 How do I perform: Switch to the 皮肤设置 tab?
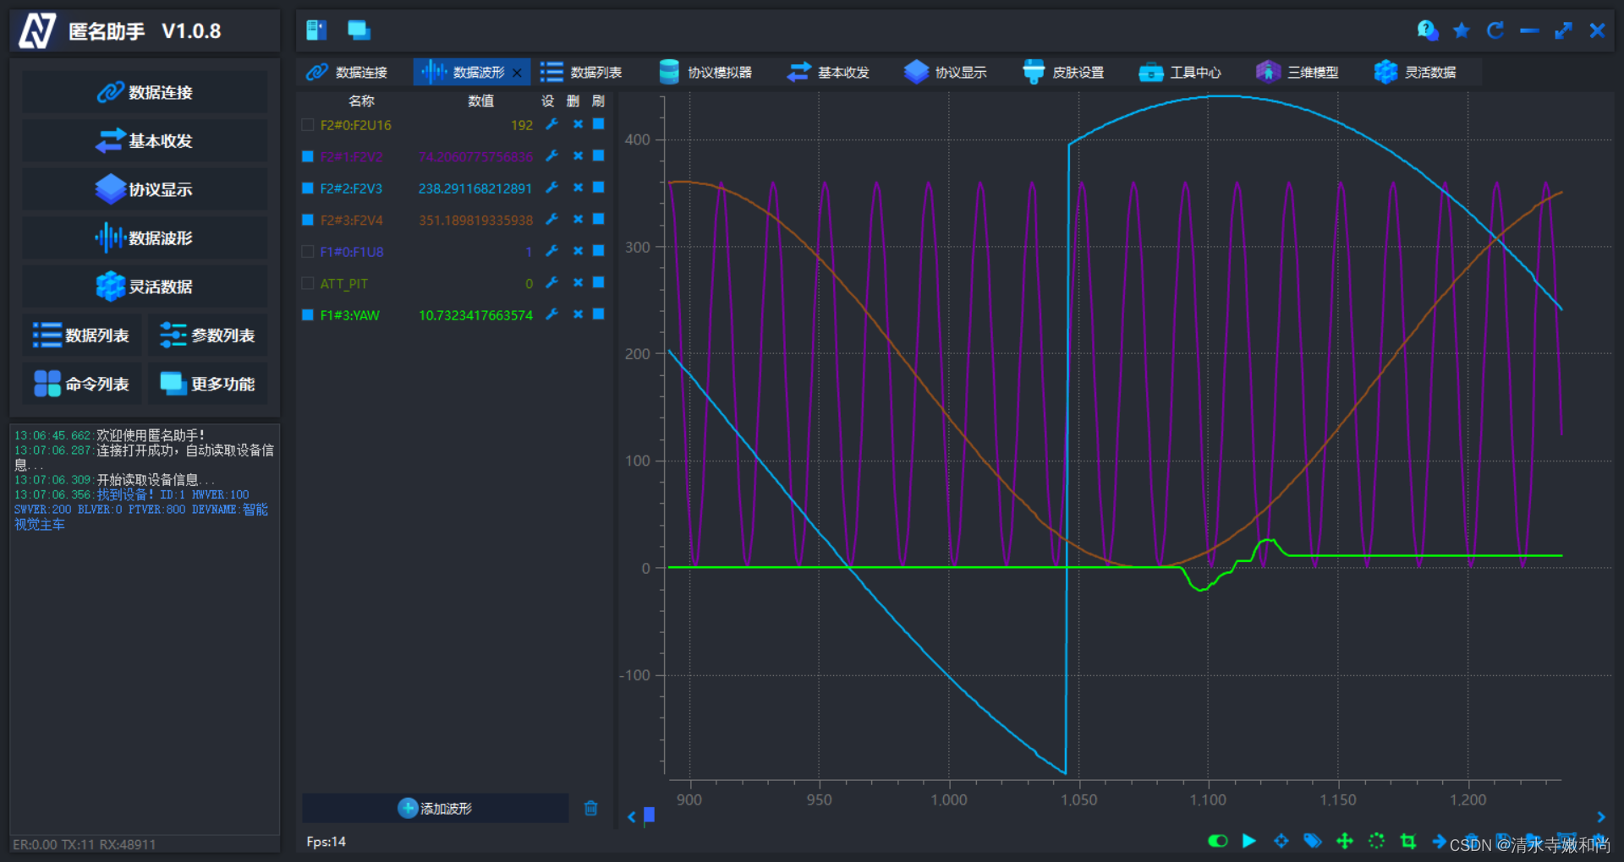click(1063, 72)
